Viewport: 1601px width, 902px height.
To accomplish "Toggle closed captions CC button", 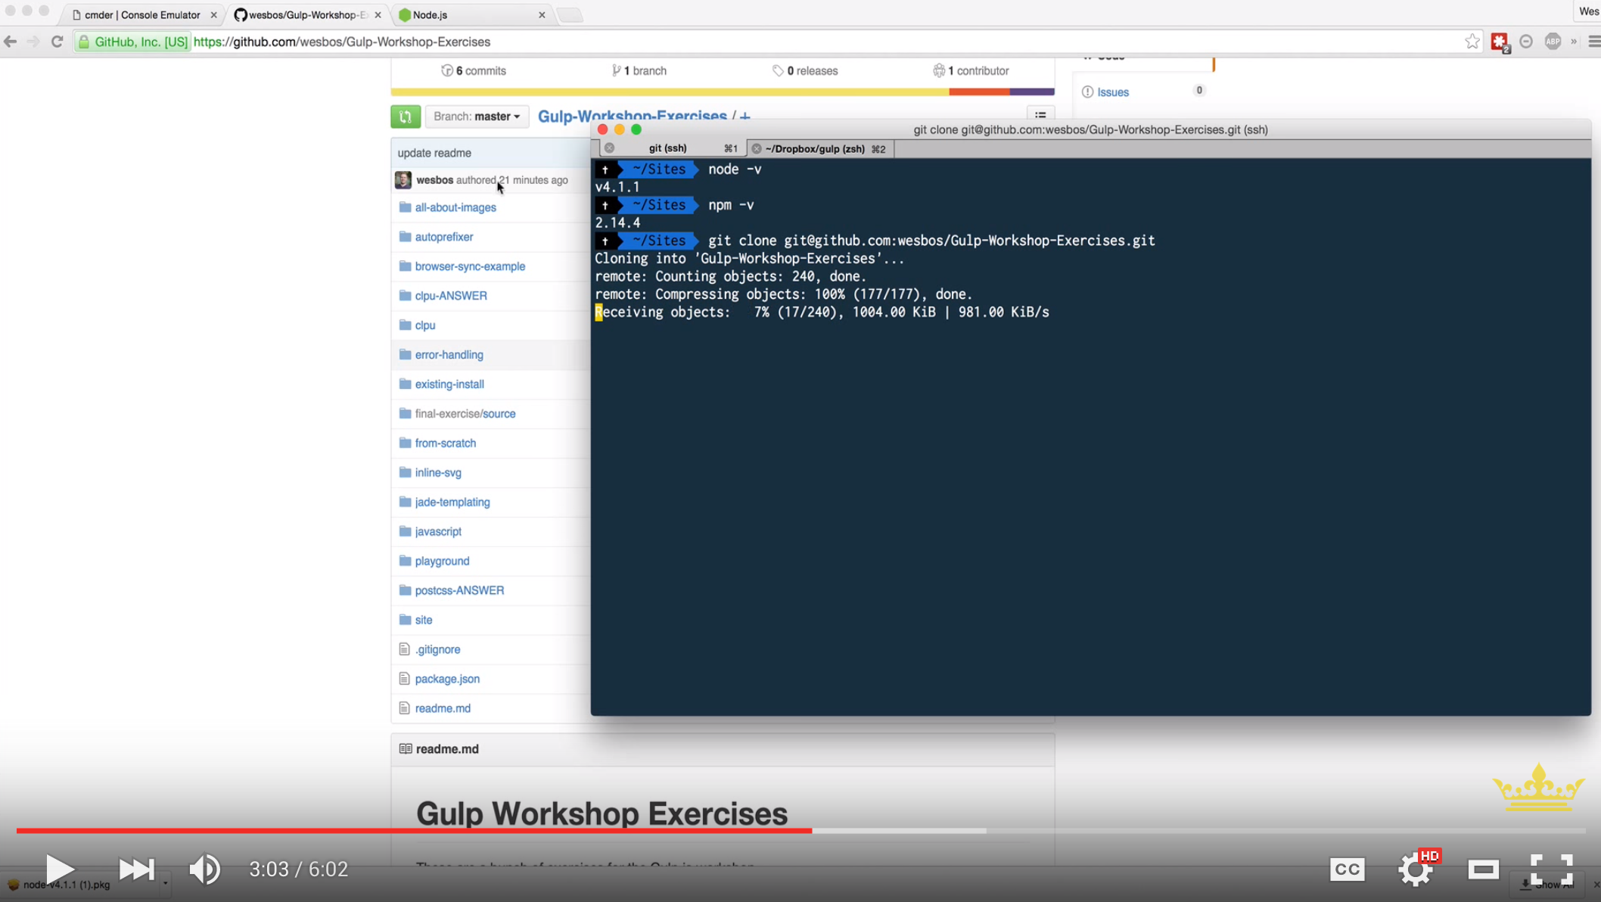I will [1348, 869].
